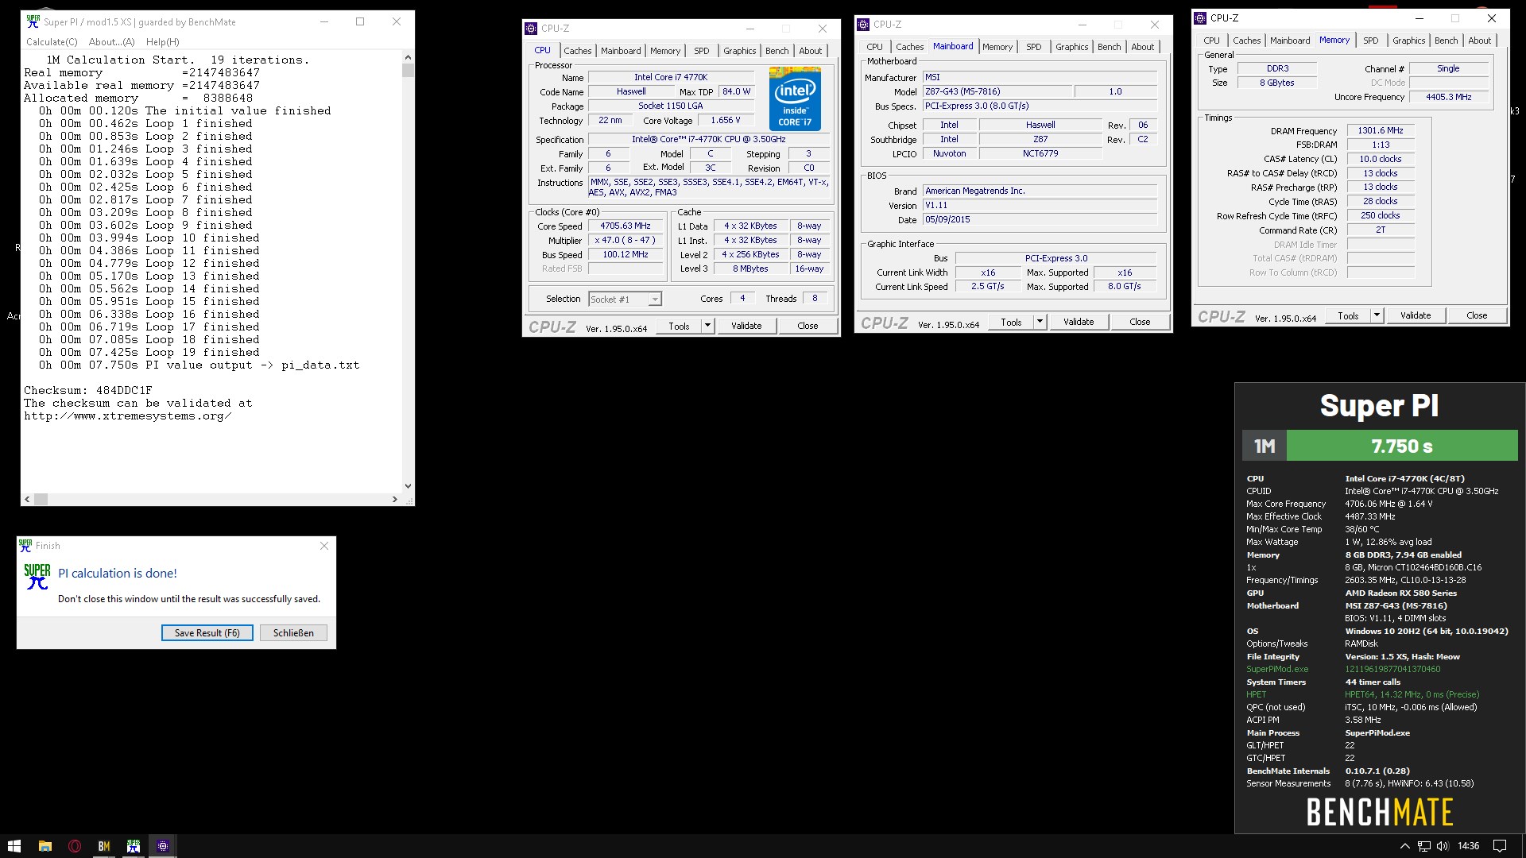
Task: Open File Explorer from taskbar
Action: tap(45, 846)
